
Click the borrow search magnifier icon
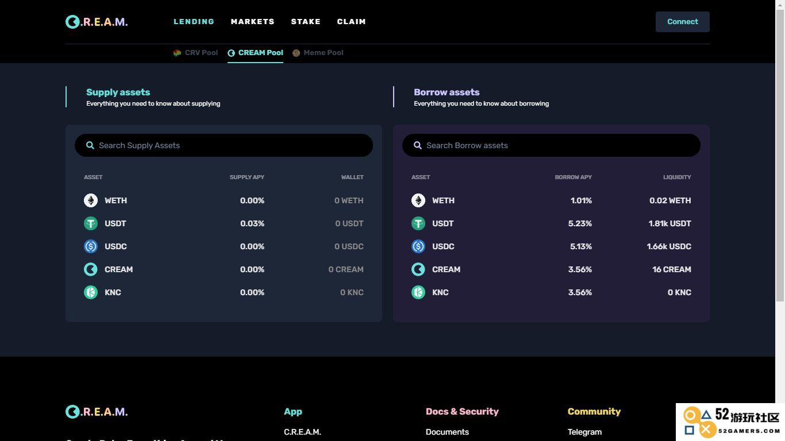click(x=418, y=145)
